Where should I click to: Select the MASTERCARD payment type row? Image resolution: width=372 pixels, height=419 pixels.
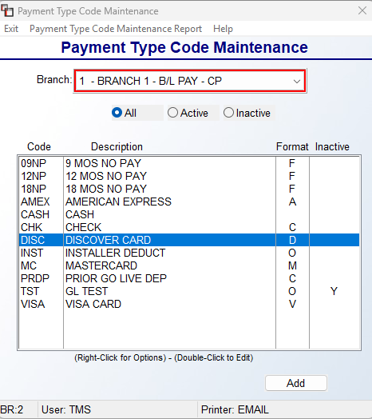(189, 265)
